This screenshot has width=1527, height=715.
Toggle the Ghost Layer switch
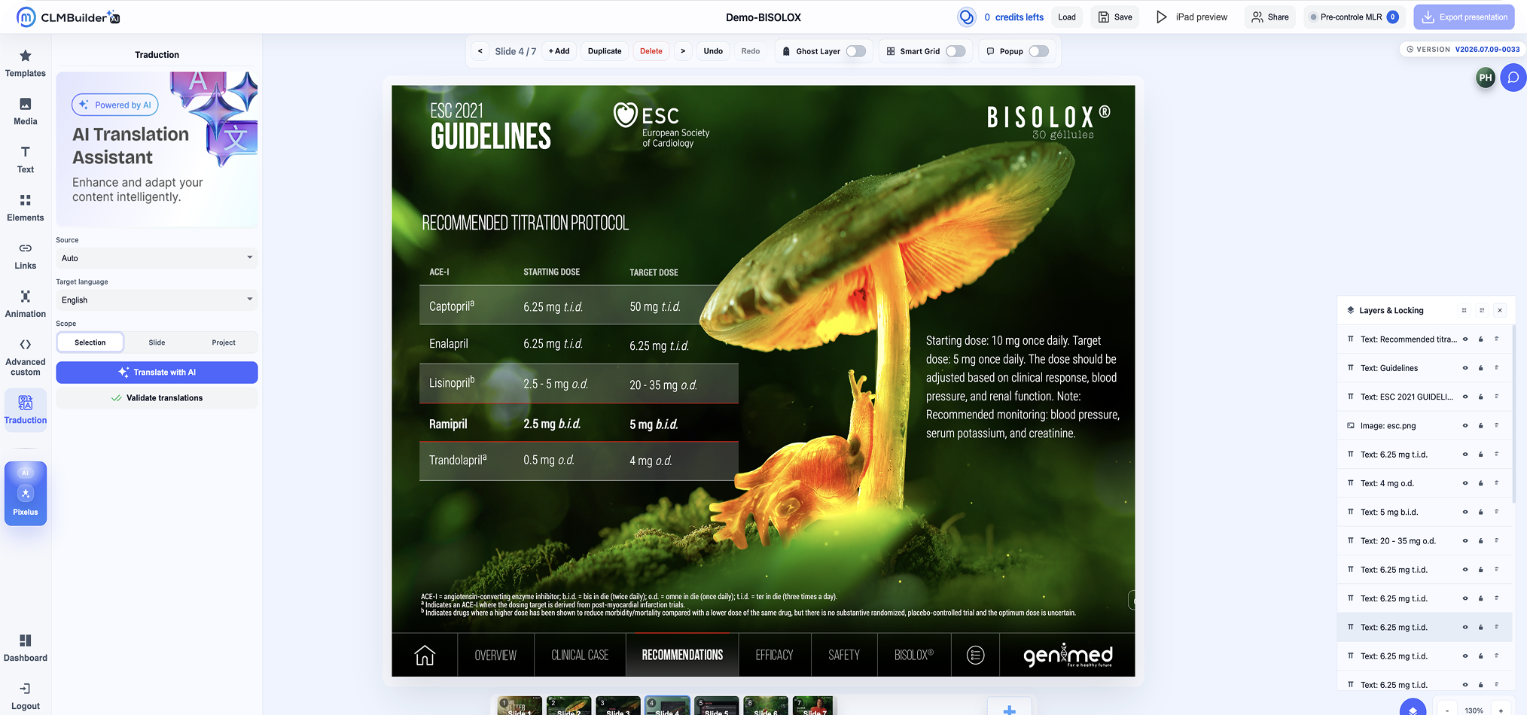855,51
